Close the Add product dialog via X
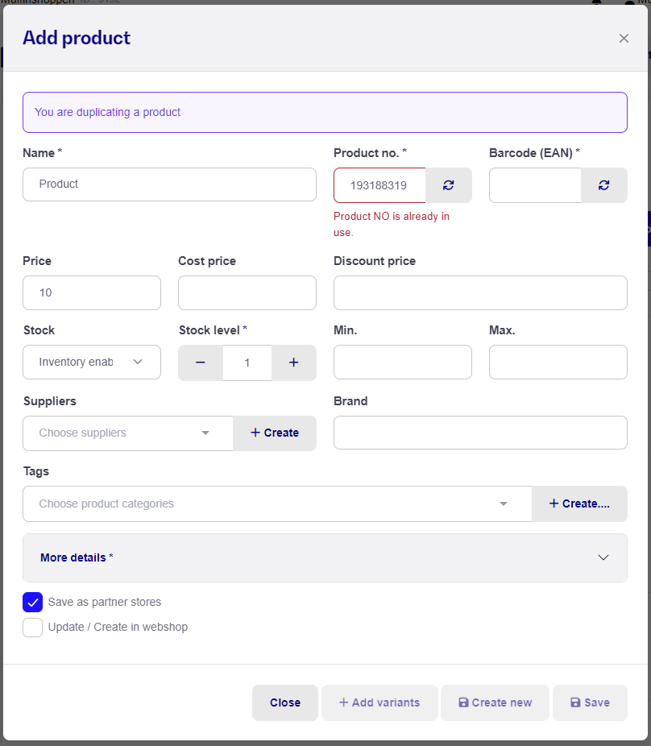The image size is (651, 746). (624, 39)
